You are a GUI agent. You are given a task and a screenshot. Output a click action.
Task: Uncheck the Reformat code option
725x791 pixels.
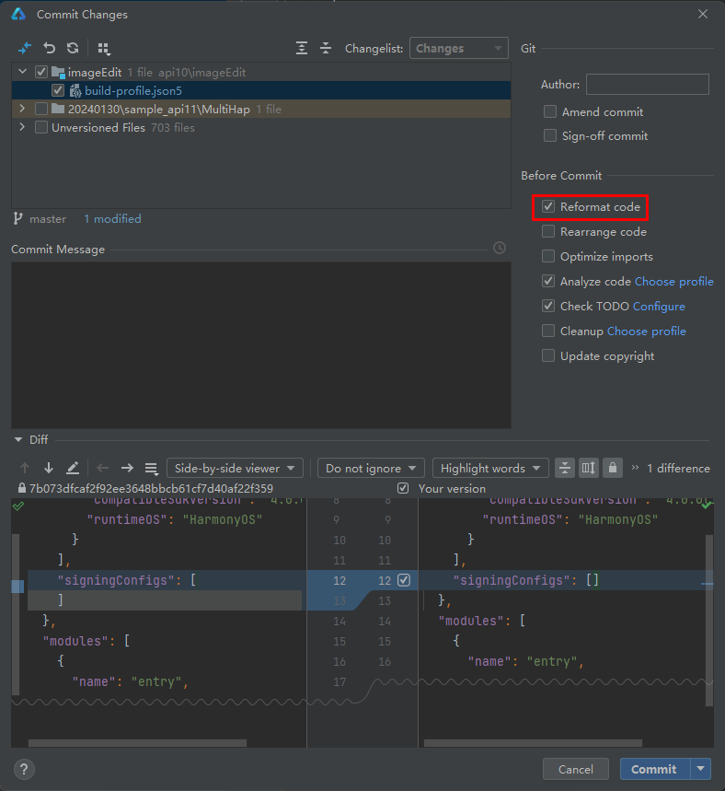(x=549, y=207)
